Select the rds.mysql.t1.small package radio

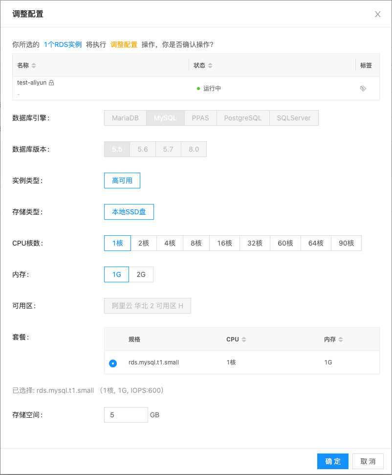click(x=113, y=363)
